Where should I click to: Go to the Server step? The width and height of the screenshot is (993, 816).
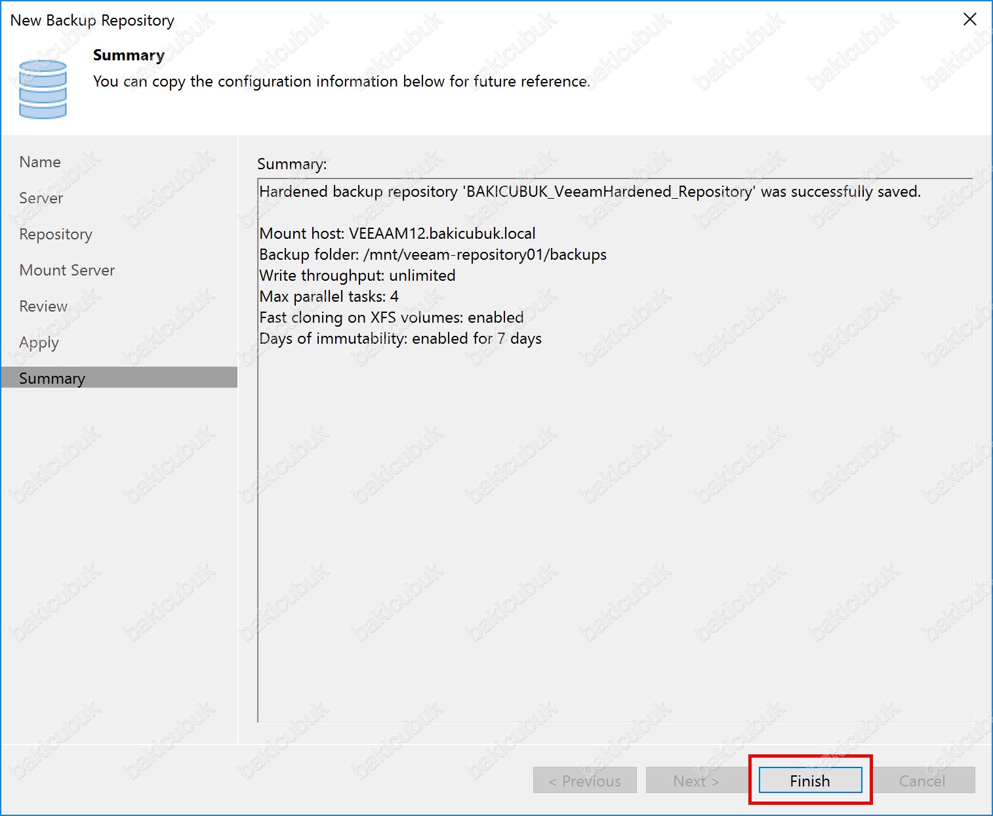pyautogui.click(x=41, y=198)
